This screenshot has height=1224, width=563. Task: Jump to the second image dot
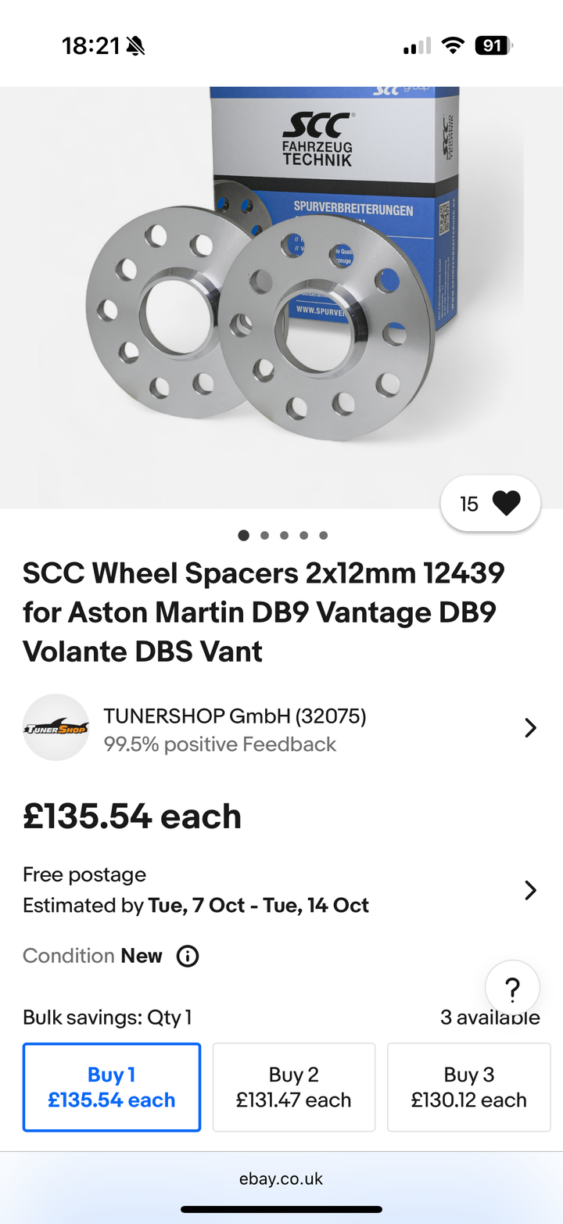(x=264, y=536)
